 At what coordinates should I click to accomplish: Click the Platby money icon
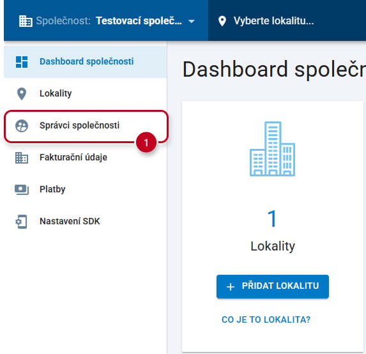coord(22,190)
